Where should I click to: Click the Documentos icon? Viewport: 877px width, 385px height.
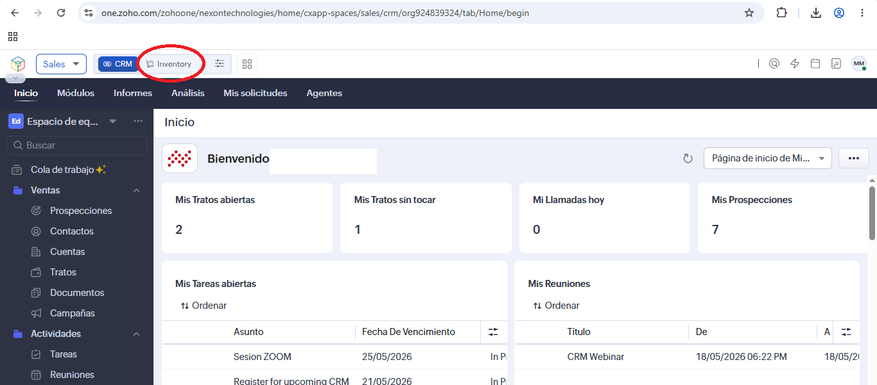click(x=37, y=293)
